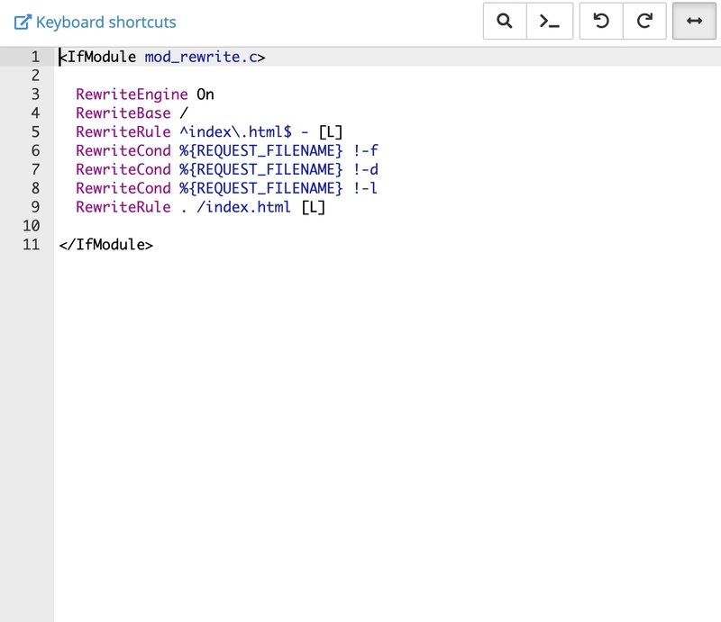Click the empty line 10 in the editor
Image resolution: width=721 pixels, height=622 pixels.
[x=388, y=226]
